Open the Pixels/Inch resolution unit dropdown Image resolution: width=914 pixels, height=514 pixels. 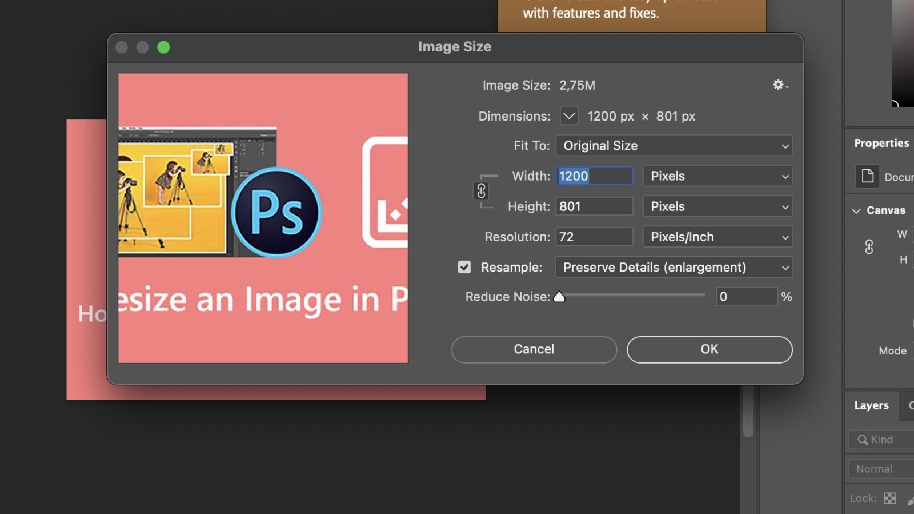tap(717, 237)
